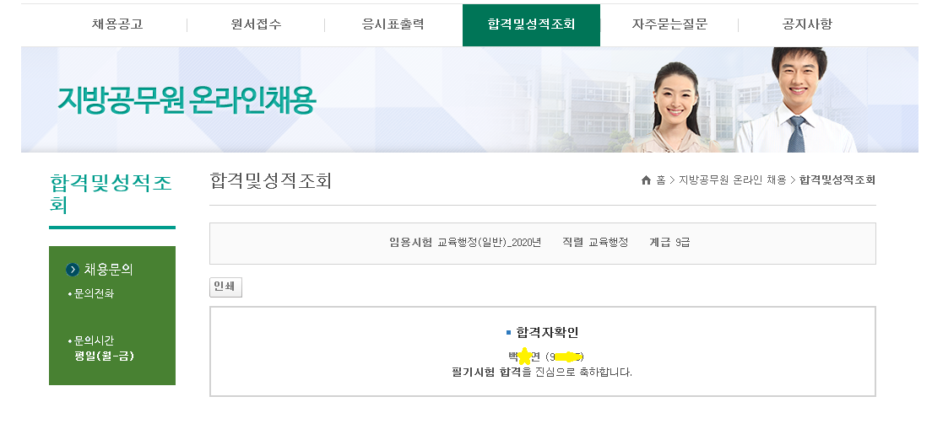Click the 채용문의 sidebar heading
Image resolution: width=932 pixels, height=445 pixels.
[x=108, y=270]
